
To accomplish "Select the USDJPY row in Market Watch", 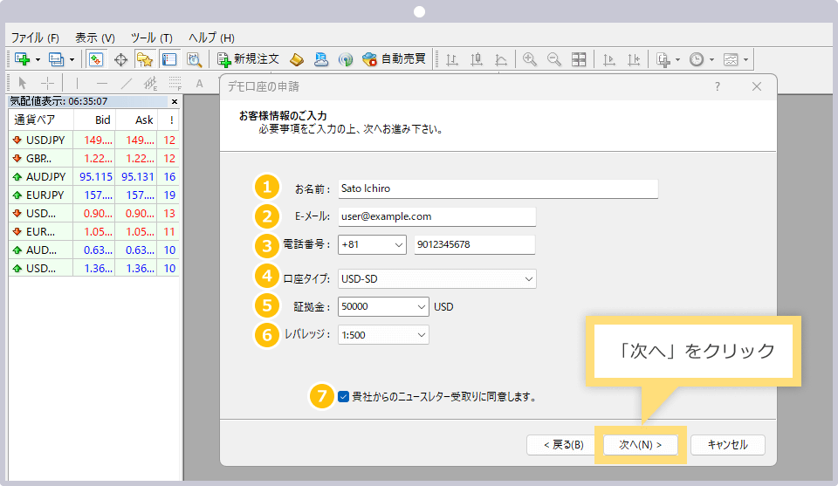I will coord(94,140).
